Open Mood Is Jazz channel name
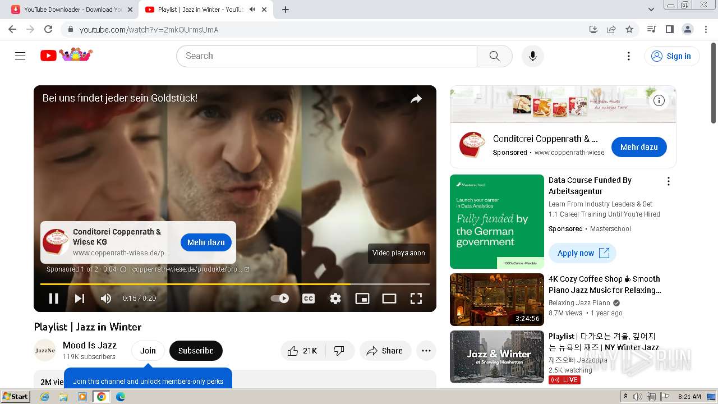 tap(90, 345)
